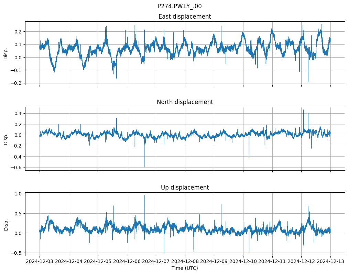Viewport: 348px width, 274px height.
Task: Click the Disp. y-label of North plot
Action: click(x=6, y=139)
